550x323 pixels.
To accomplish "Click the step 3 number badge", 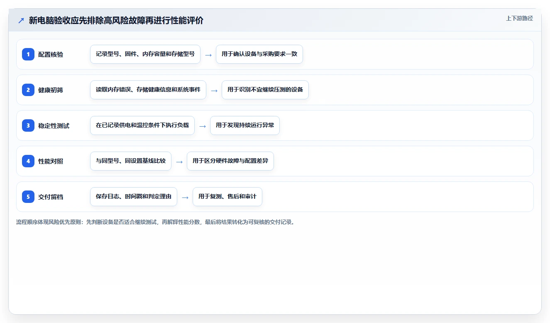I will (x=28, y=125).
